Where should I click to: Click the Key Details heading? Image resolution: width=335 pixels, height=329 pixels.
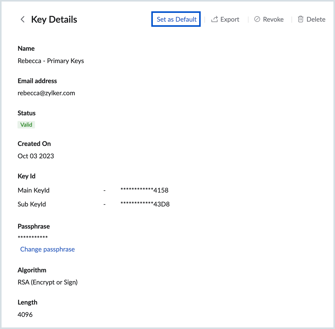pyautogui.click(x=54, y=19)
